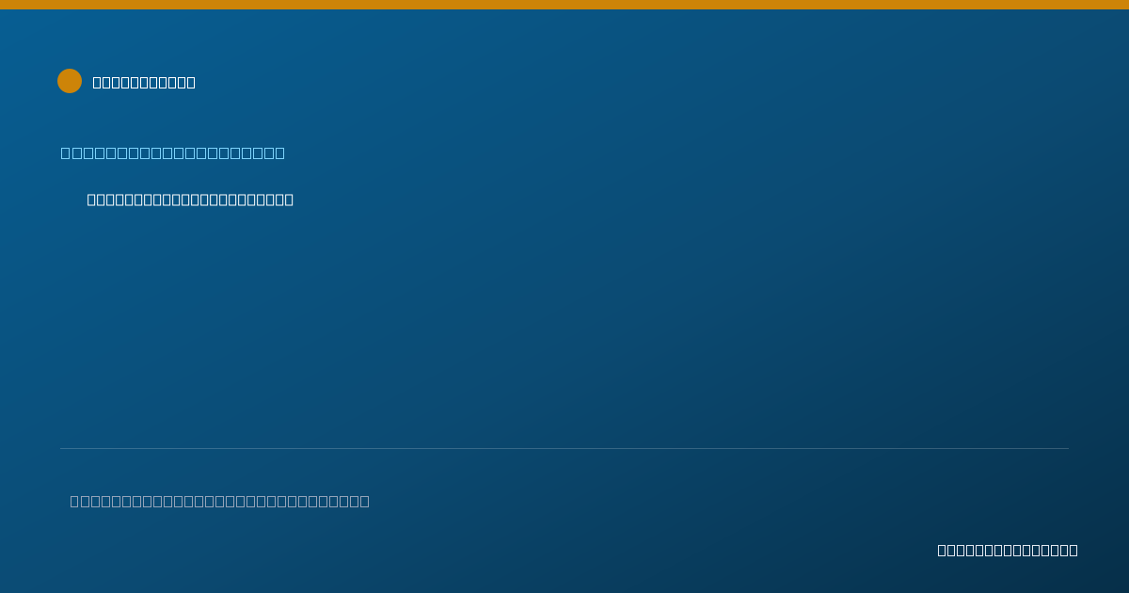Click last character of white subtitle line
This screenshot has height=593, width=1129.
(288, 200)
